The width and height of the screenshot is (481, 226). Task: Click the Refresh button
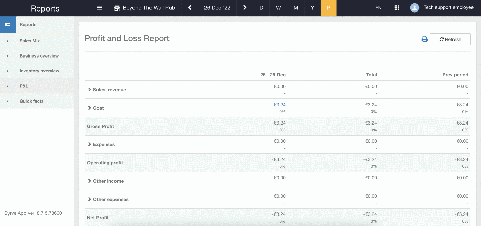450,39
